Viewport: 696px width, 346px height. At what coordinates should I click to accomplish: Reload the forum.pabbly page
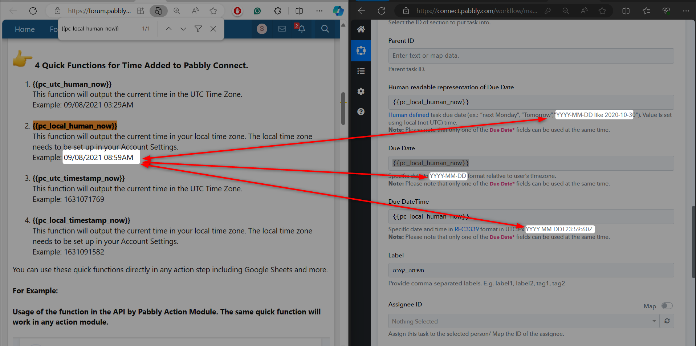click(x=33, y=11)
